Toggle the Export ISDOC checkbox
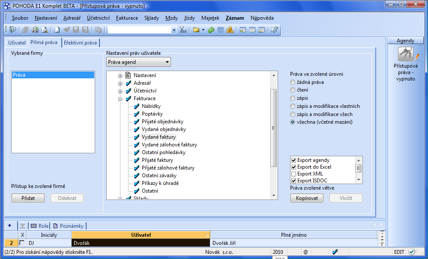The width and height of the screenshot is (428, 259). point(294,181)
